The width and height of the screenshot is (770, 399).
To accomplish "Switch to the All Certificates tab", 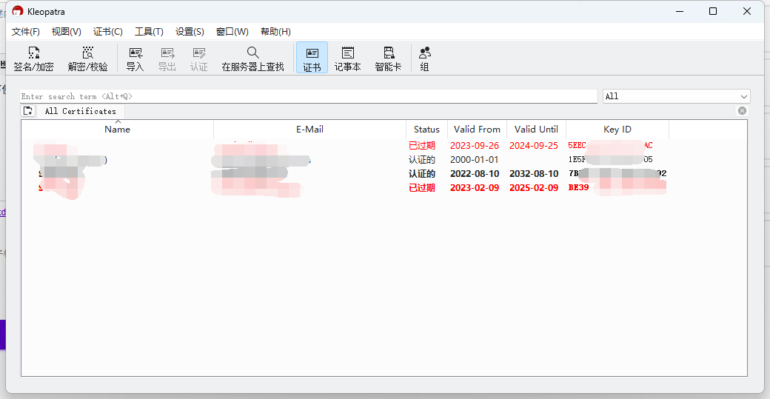I will tap(80, 111).
